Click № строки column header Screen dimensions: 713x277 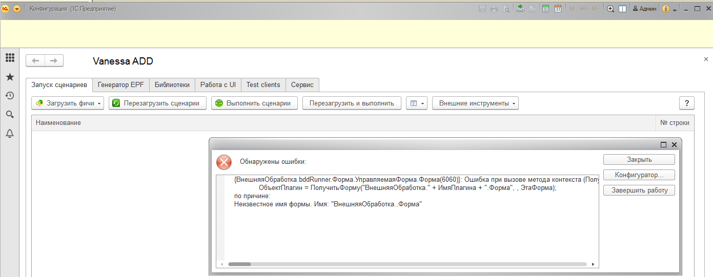click(675, 123)
